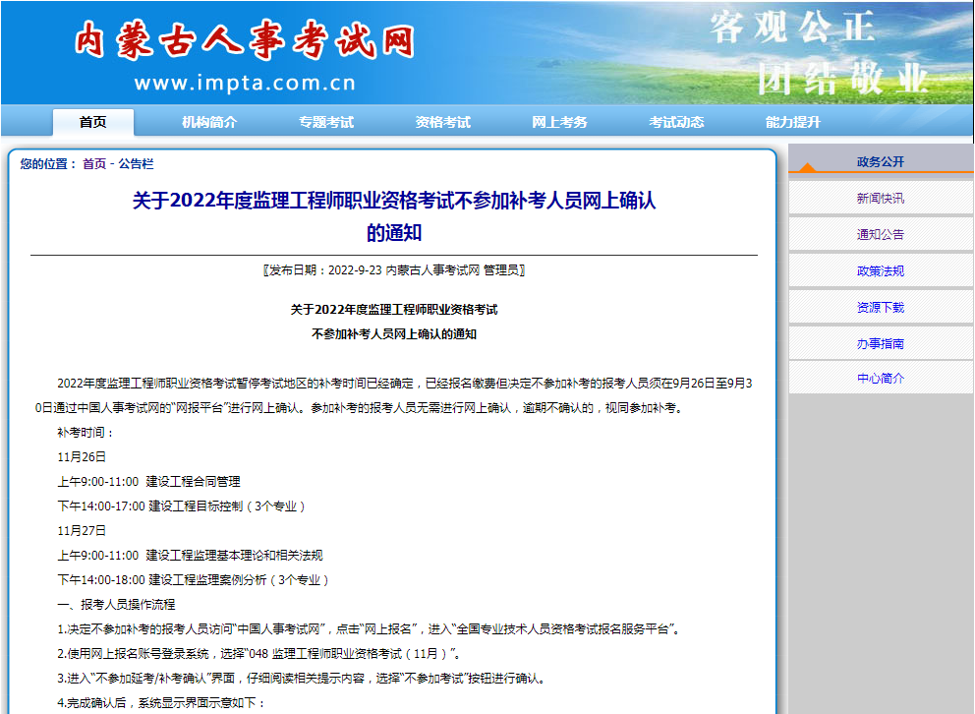View the 政策法规 sidebar section
975x714 pixels.
pyautogui.click(x=880, y=271)
